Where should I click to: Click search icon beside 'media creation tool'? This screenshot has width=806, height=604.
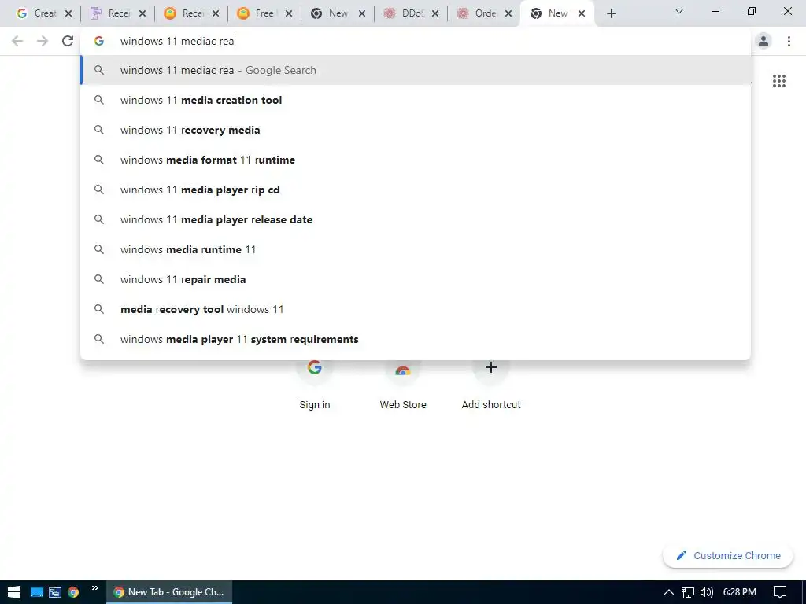click(99, 100)
